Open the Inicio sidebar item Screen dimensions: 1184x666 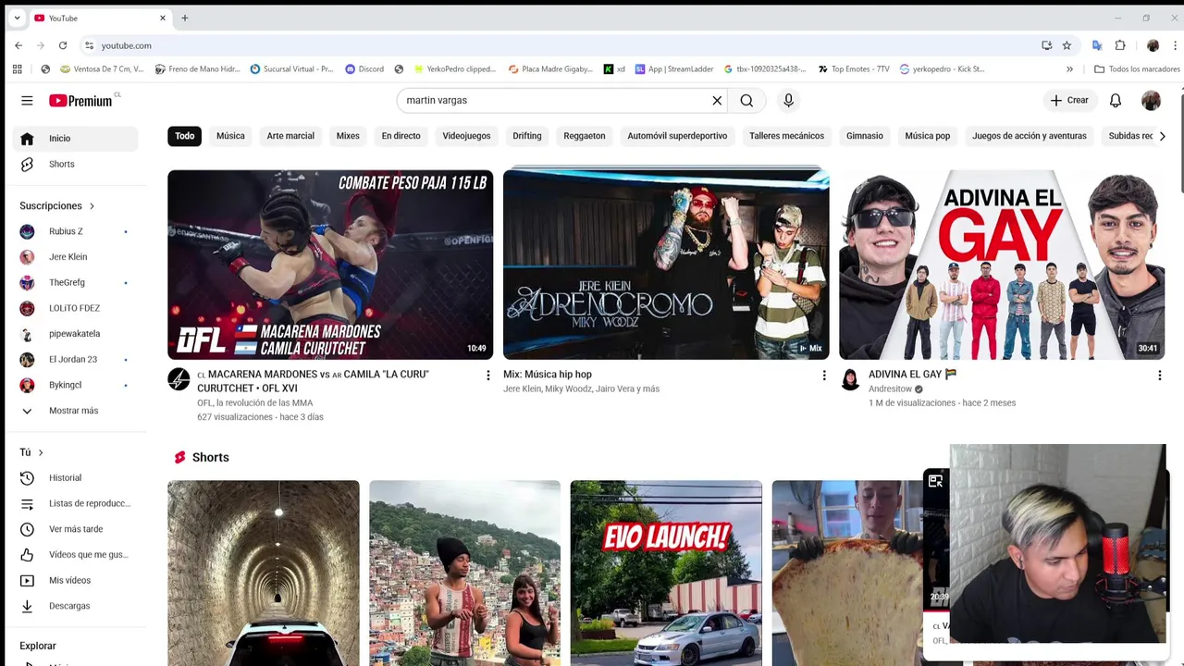click(x=76, y=139)
